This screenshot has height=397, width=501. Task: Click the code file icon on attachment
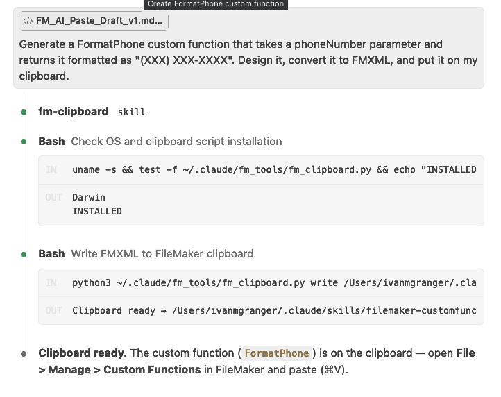click(x=28, y=21)
